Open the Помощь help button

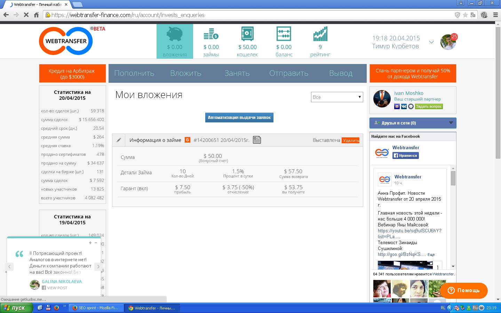tap(464, 290)
